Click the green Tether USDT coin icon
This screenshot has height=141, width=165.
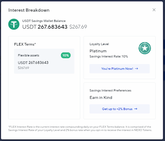point(14,24)
